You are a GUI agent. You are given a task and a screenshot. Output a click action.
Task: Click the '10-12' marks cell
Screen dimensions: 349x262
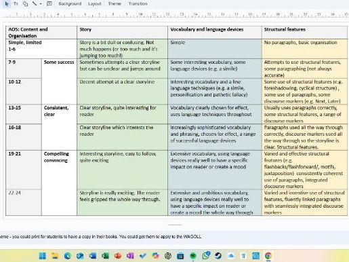pyautogui.click(x=24, y=92)
